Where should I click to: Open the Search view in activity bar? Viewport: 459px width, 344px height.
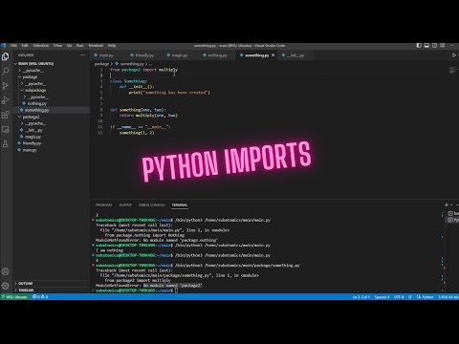click(6, 71)
